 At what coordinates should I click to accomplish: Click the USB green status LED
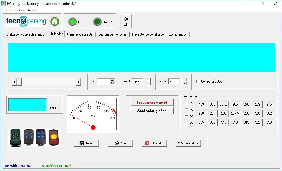(72, 22)
